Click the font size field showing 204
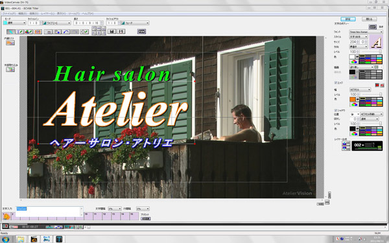The width and height of the screenshot is (389, 243). [x=354, y=42]
